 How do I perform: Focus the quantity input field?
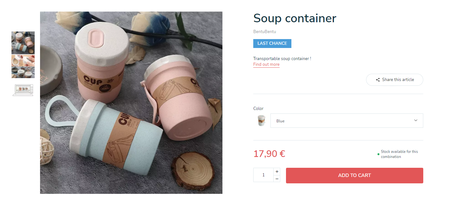263,175
